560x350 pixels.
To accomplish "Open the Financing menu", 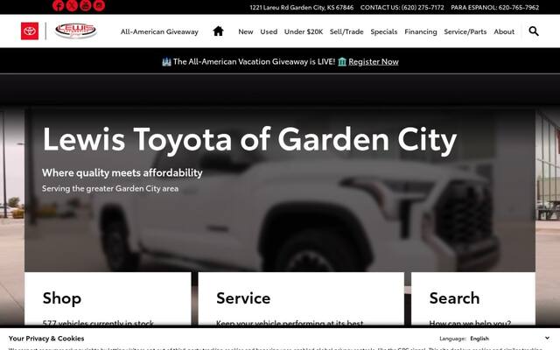I will click(421, 31).
